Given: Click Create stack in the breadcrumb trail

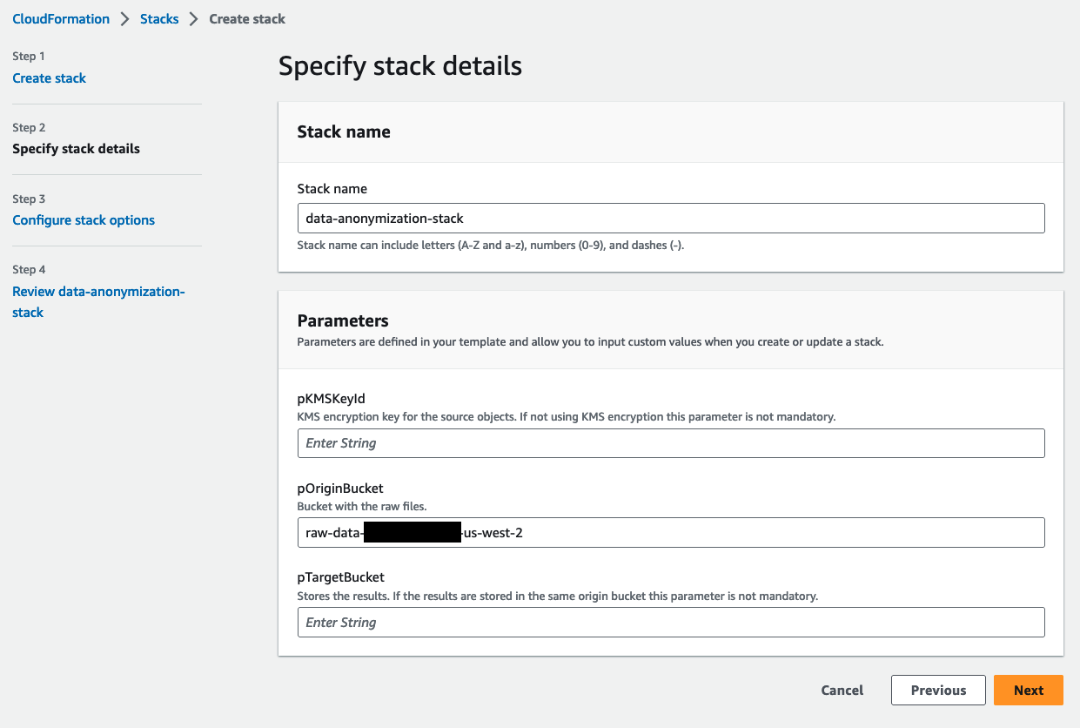Looking at the screenshot, I should (247, 18).
